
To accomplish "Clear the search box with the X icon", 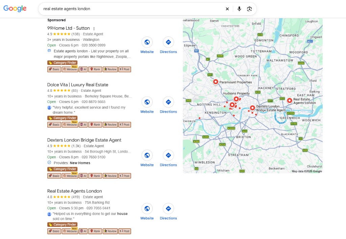I will 227,9.
